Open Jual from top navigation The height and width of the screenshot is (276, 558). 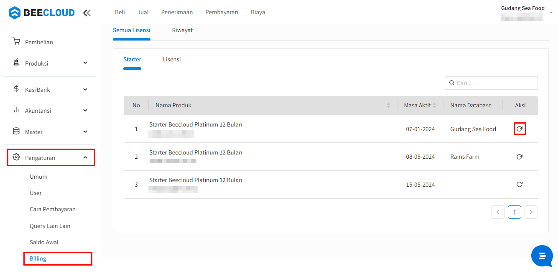tap(143, 12)
